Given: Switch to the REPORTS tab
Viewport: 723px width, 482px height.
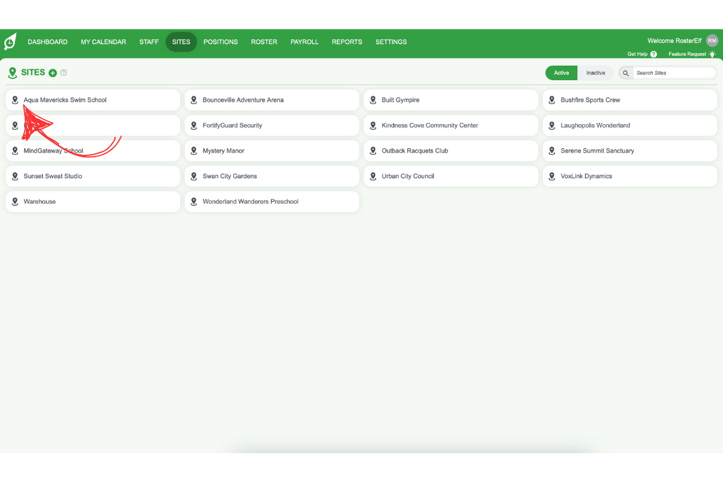Looking at the screenshot, I should [x=347, y=42].
